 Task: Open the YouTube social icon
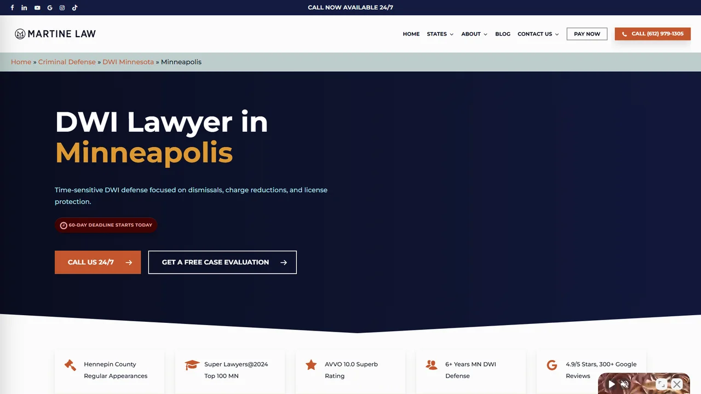[x=37, y=8]
